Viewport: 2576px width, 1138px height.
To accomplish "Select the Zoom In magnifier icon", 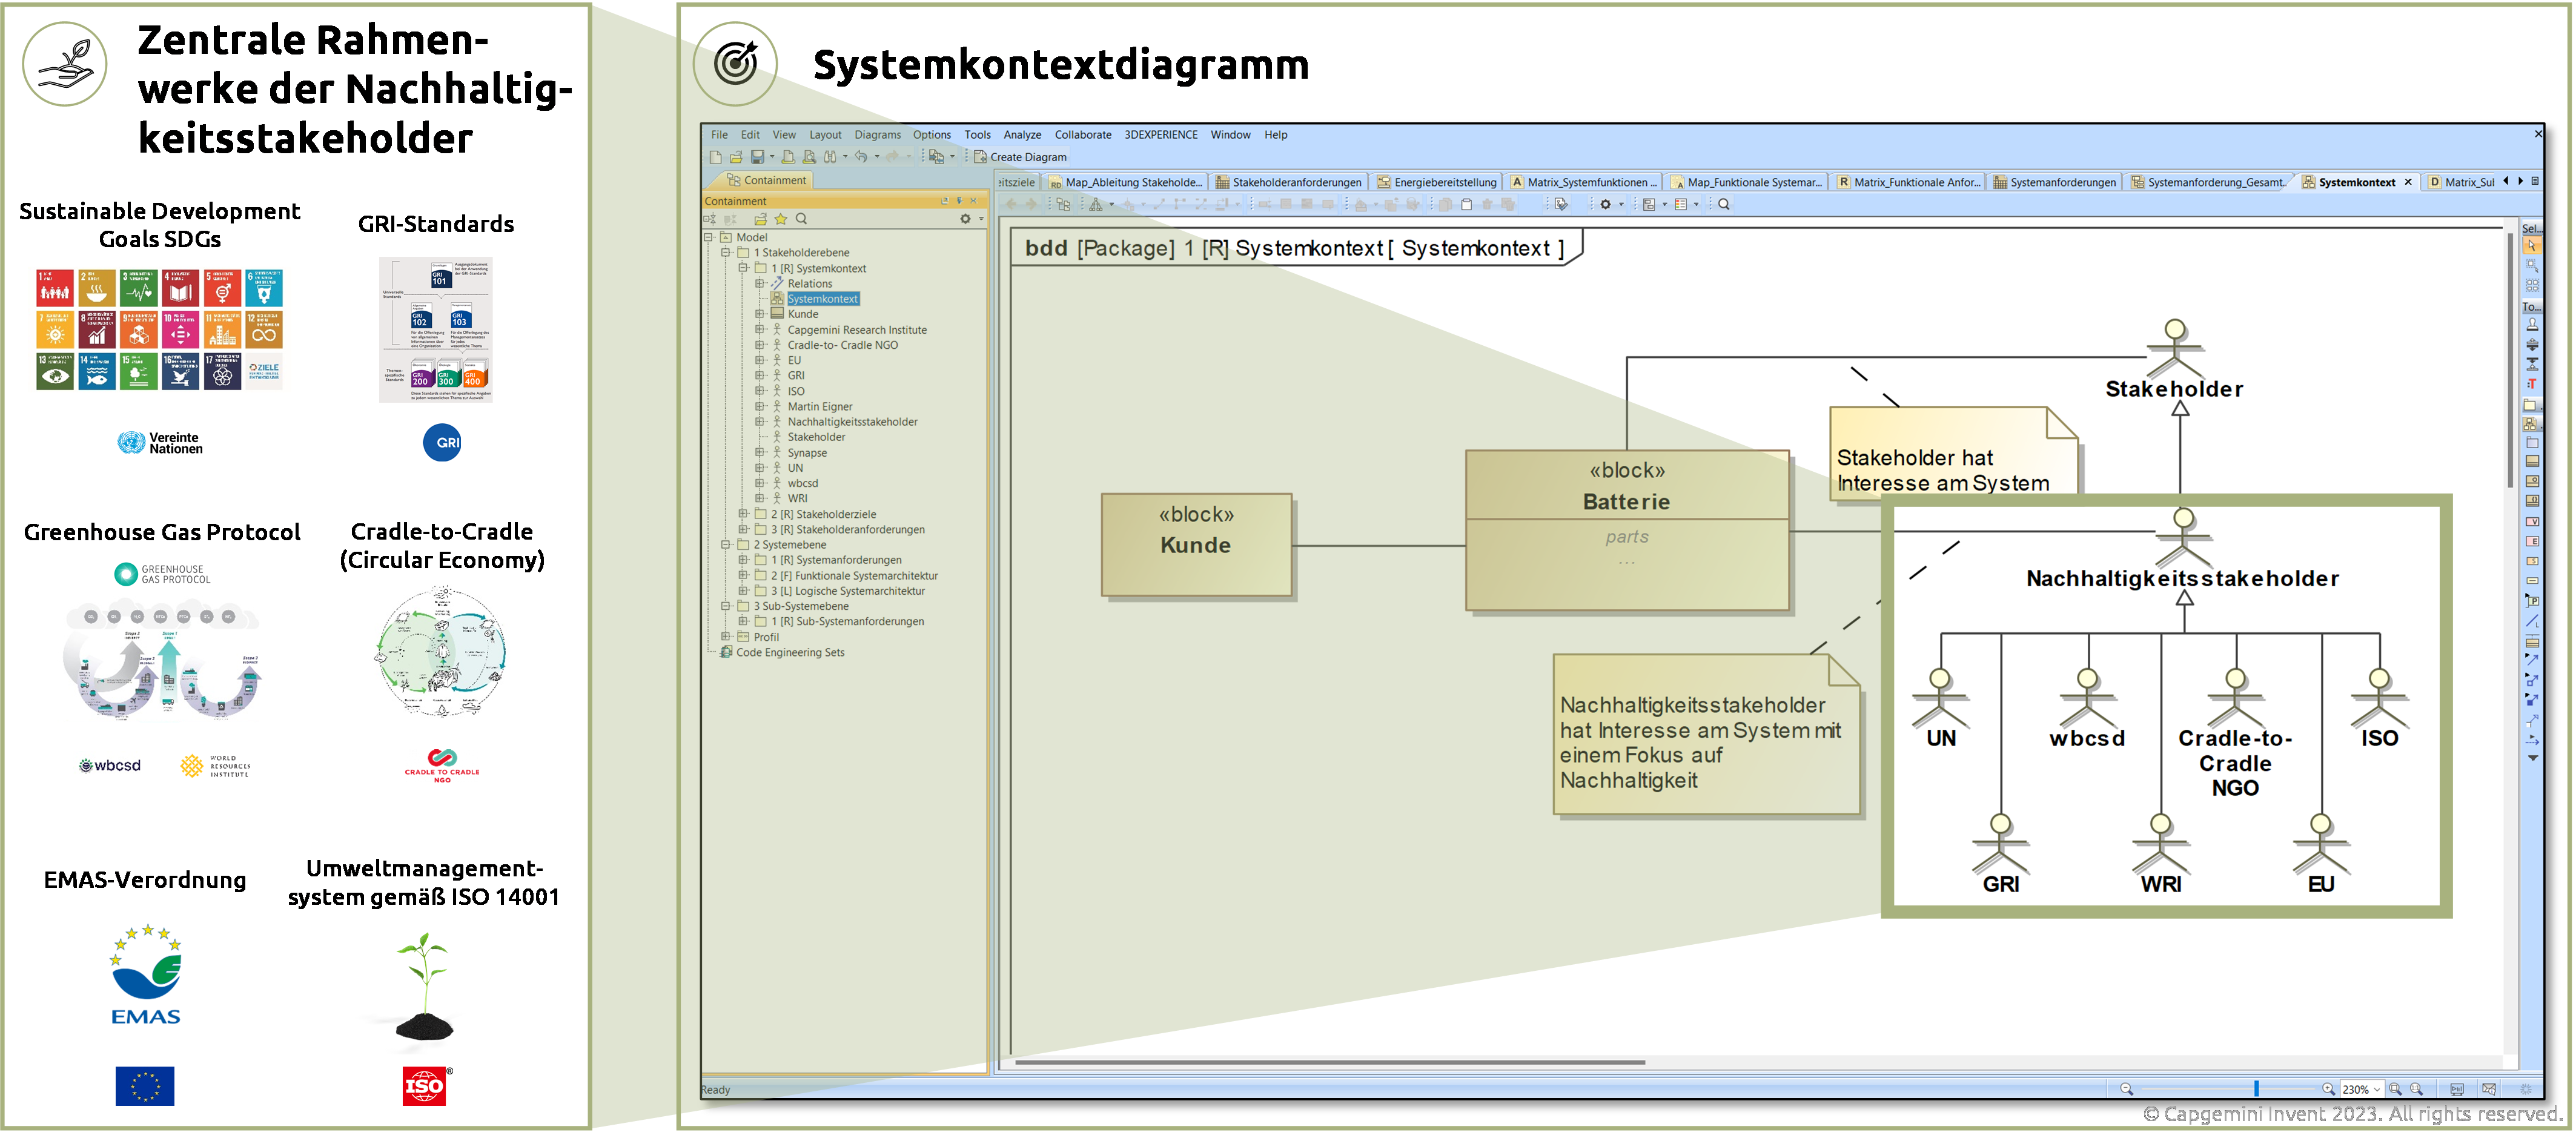I will tap(2329, 1089).
